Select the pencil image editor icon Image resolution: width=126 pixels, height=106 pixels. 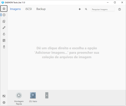pos(4,28)
